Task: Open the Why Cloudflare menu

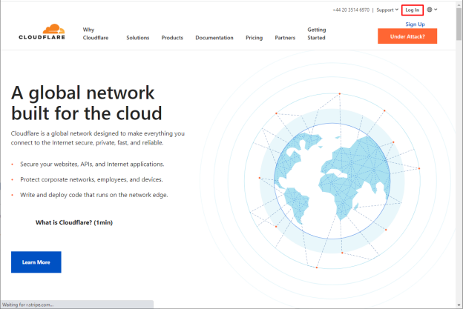Action: [x=96, y=33]
